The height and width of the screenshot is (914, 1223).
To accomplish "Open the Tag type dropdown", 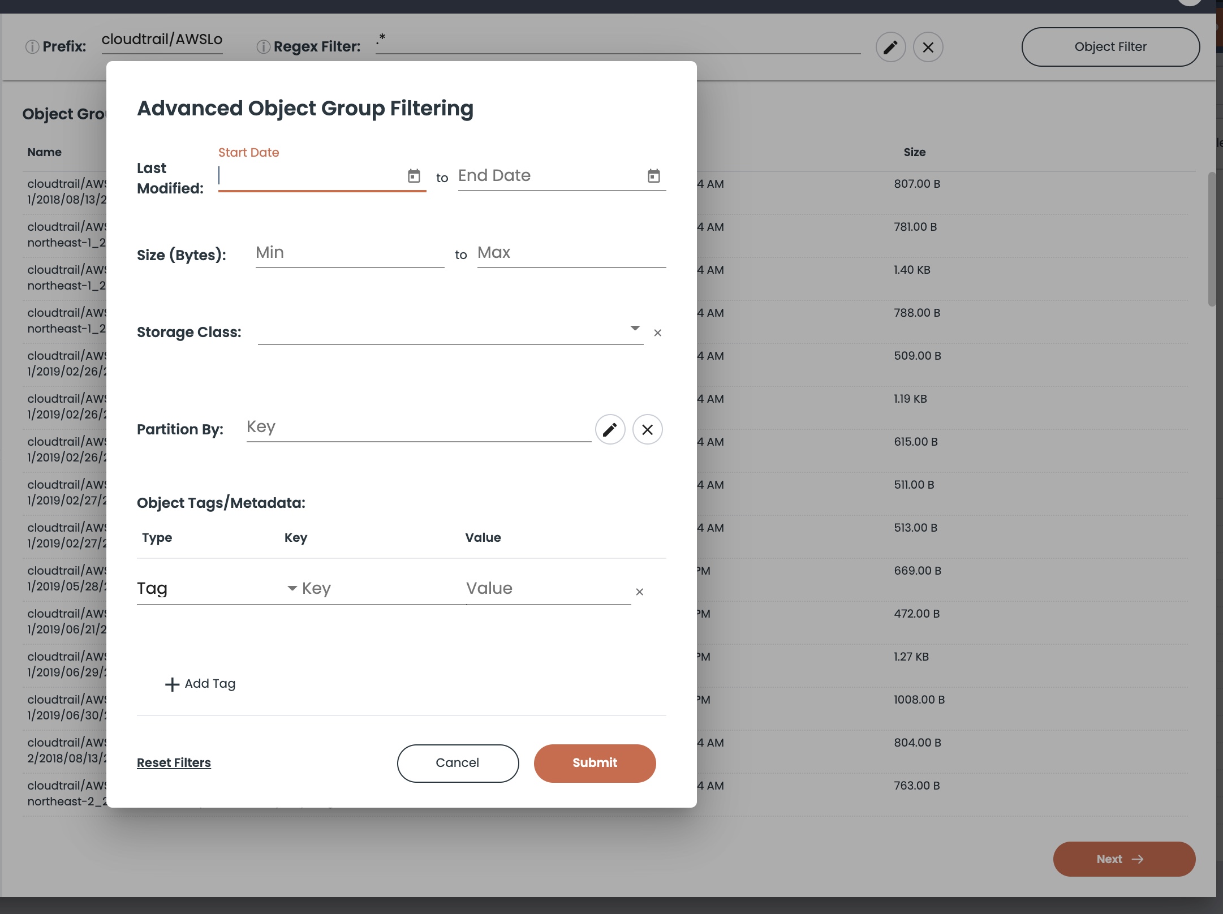I will 291,588.
